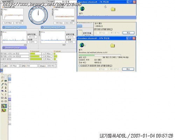This screenshot has width=175, height=140.
Task: Click the 2.49 Mbps download value
Action: [47, 56]
